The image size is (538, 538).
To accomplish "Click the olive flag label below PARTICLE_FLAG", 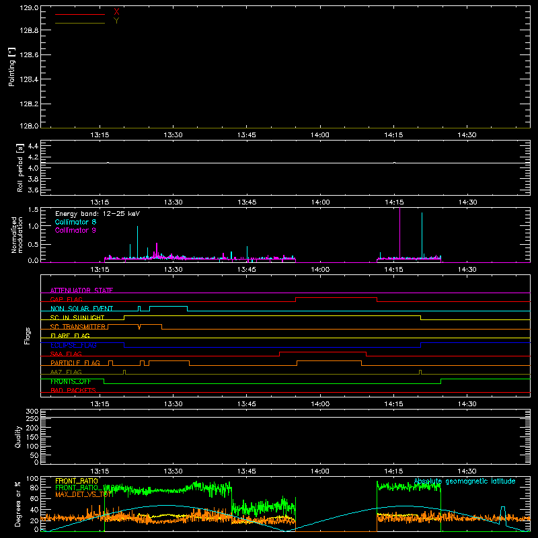I will point(66,372).
